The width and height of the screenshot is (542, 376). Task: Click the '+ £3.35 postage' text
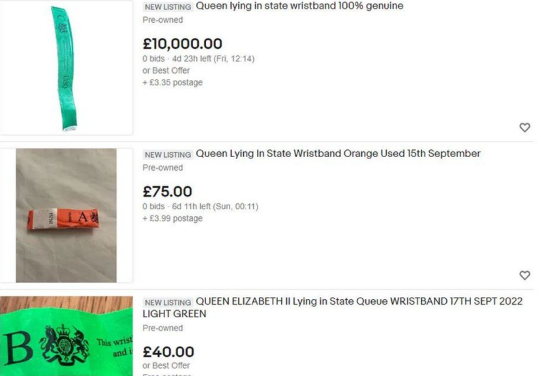[172, 83]
